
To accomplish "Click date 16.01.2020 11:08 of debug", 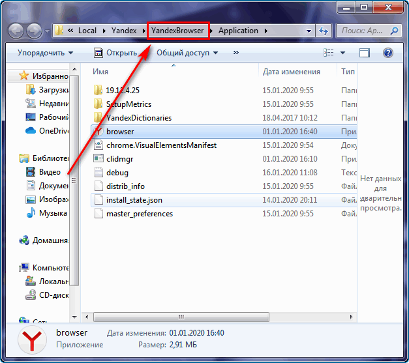I will tap(290, 173).
